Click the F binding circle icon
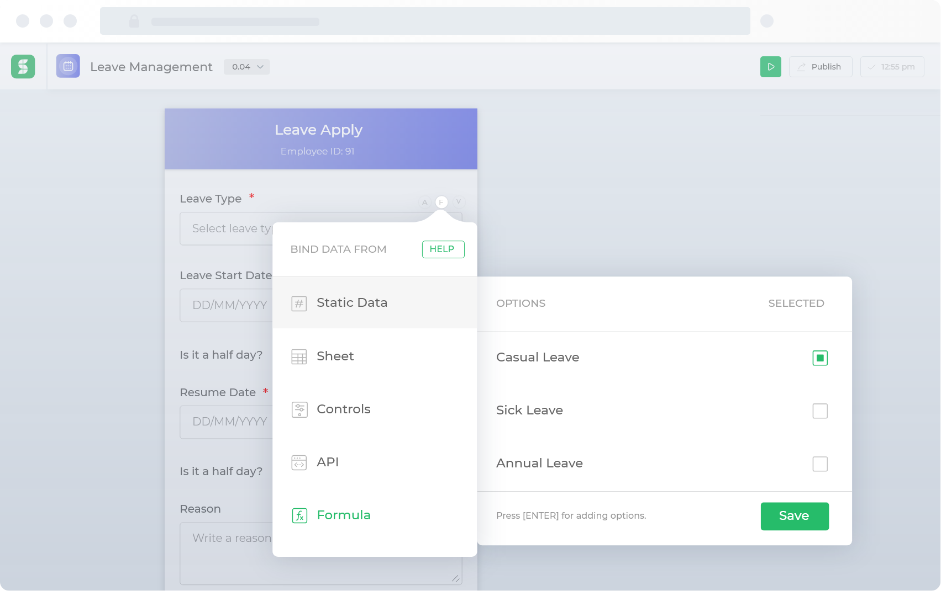This screenshot has width=941, height=591. click(x=441, y=202)
